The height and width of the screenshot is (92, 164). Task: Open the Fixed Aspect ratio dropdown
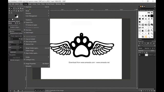17,36
